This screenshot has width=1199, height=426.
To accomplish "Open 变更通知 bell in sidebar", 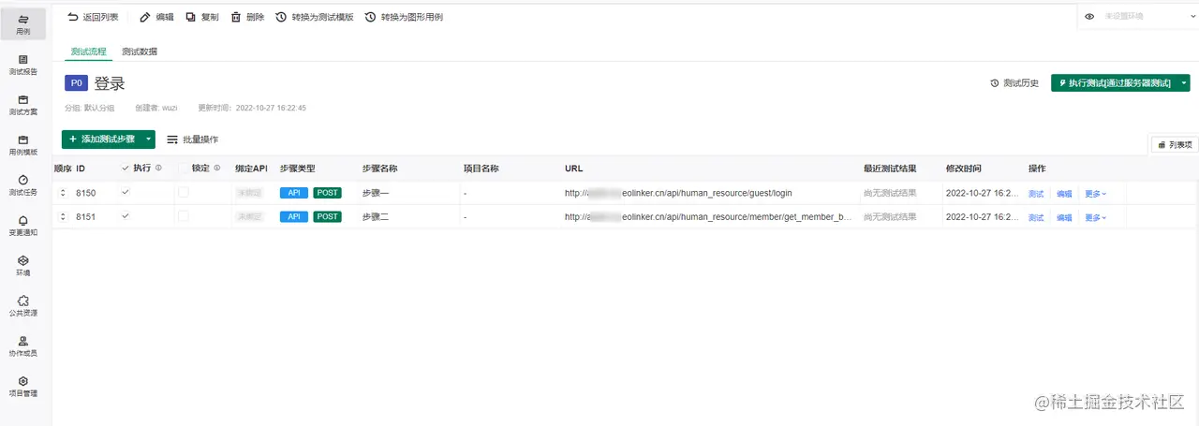I will point(22,225).
